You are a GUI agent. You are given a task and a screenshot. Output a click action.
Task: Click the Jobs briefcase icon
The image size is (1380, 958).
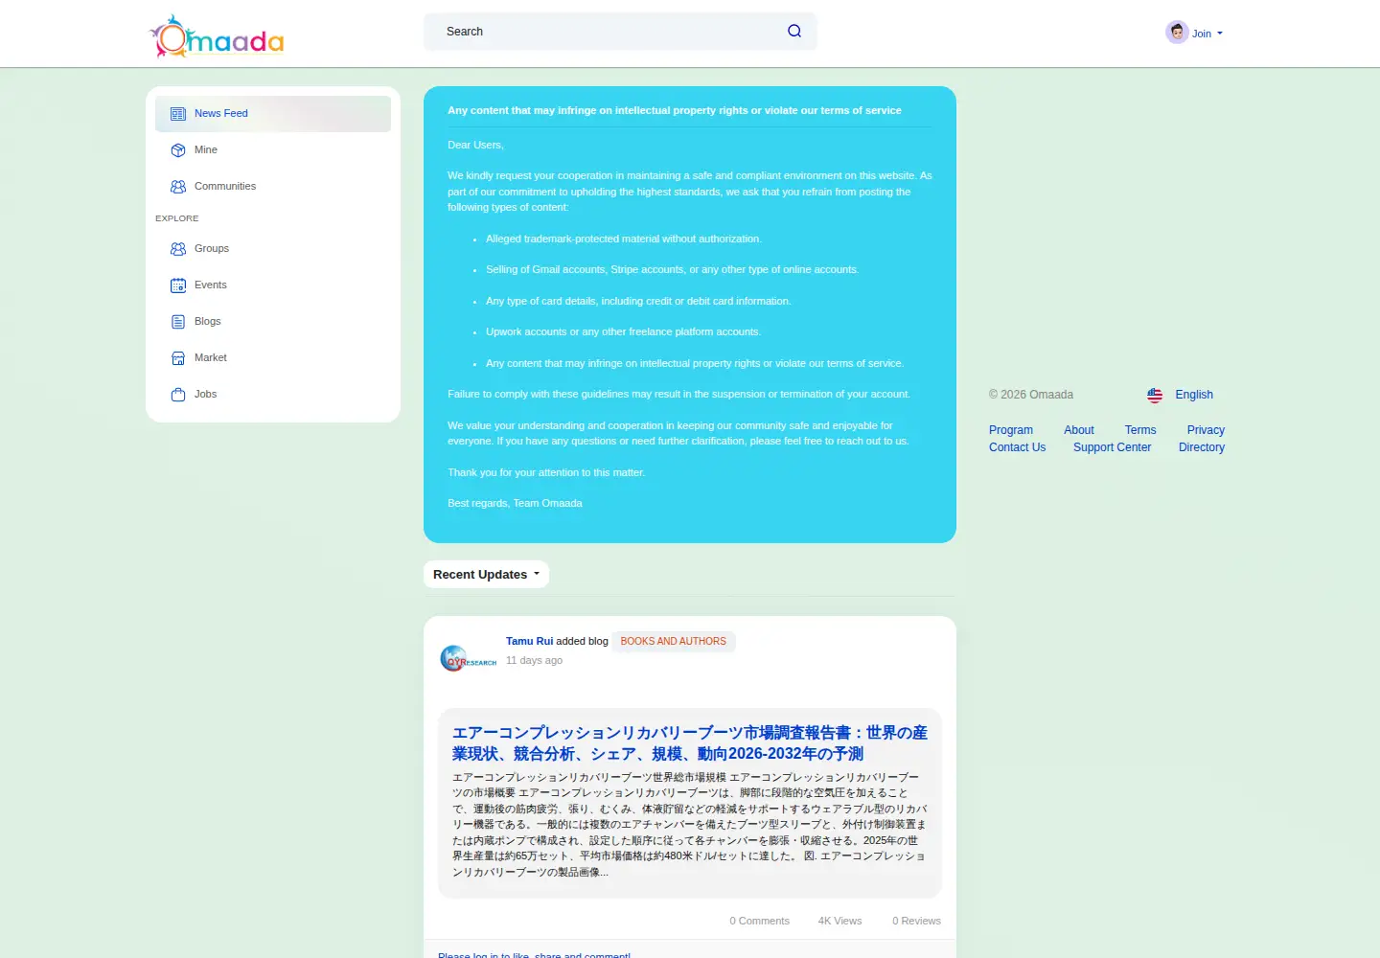(178, 395)
